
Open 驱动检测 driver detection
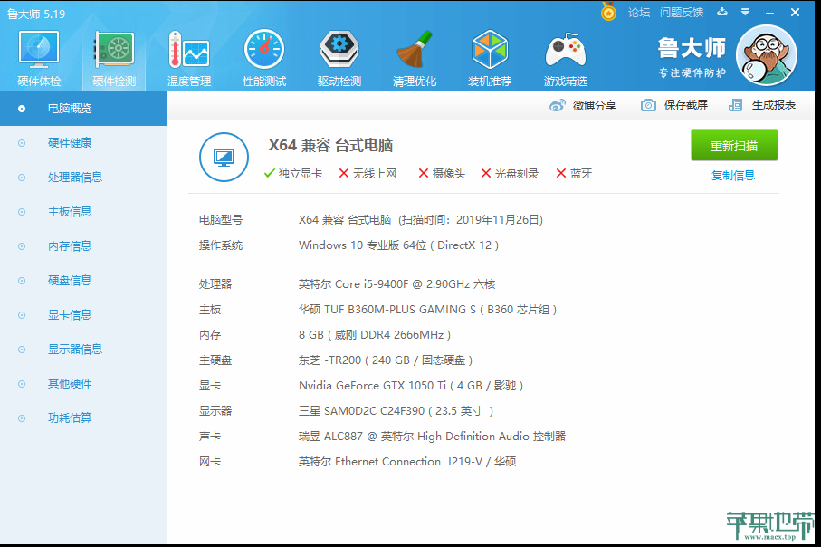tap(339, 59)
